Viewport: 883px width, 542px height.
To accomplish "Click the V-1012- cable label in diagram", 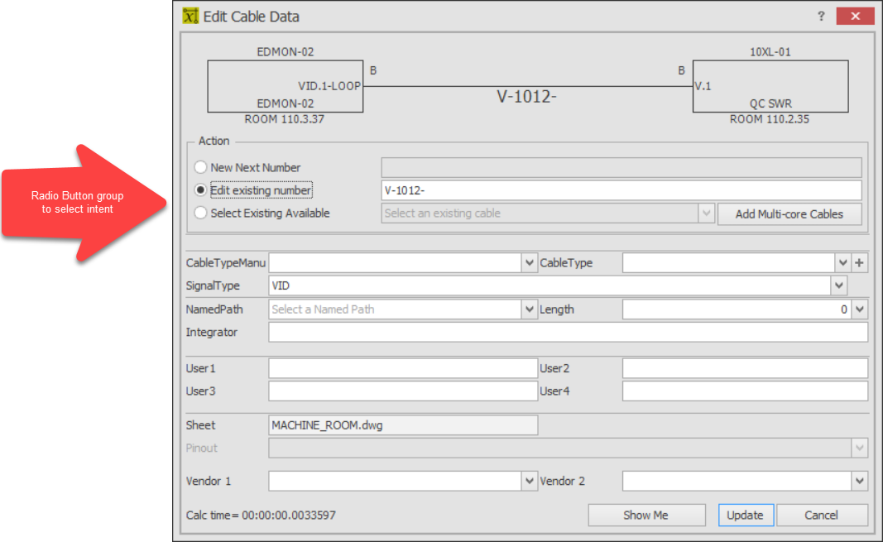I will [526, 97].
